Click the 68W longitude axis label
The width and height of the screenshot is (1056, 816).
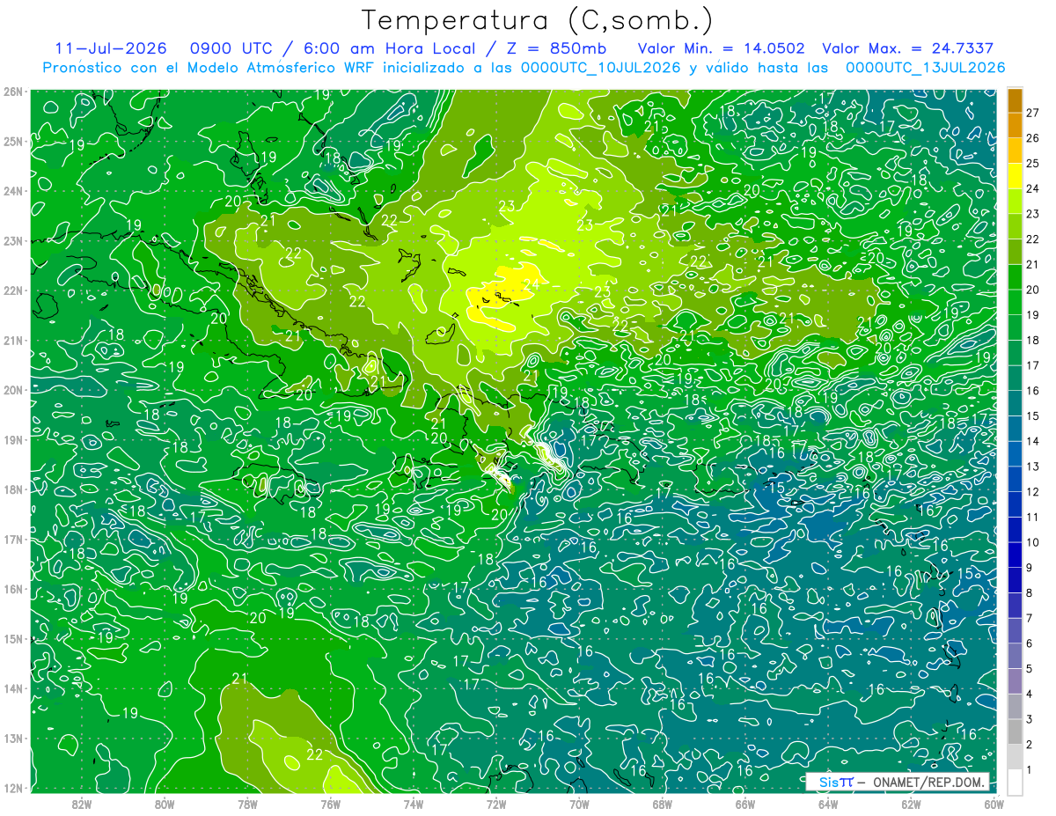pos(663,804)
